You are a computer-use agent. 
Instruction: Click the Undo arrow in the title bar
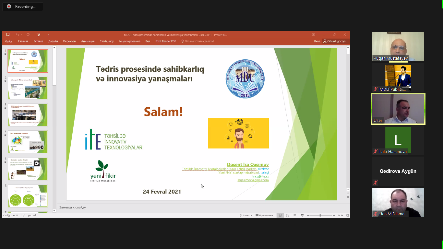coord(18,35)
